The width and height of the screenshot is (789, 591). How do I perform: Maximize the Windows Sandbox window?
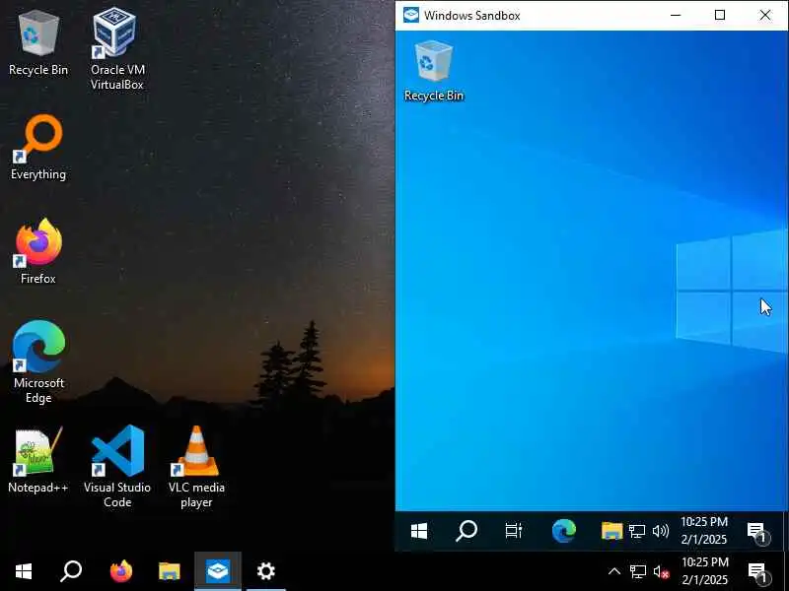[720, 15]
